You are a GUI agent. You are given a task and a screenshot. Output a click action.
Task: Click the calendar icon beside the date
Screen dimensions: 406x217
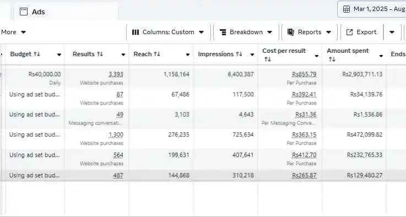pos(346,9)
